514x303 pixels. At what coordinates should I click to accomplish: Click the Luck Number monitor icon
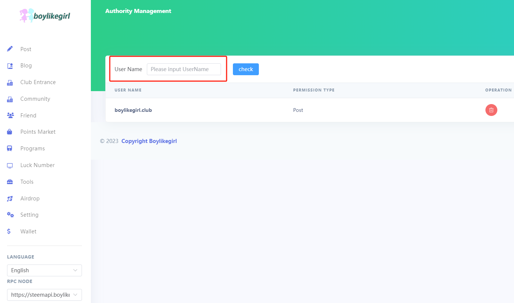click(10, 165)
